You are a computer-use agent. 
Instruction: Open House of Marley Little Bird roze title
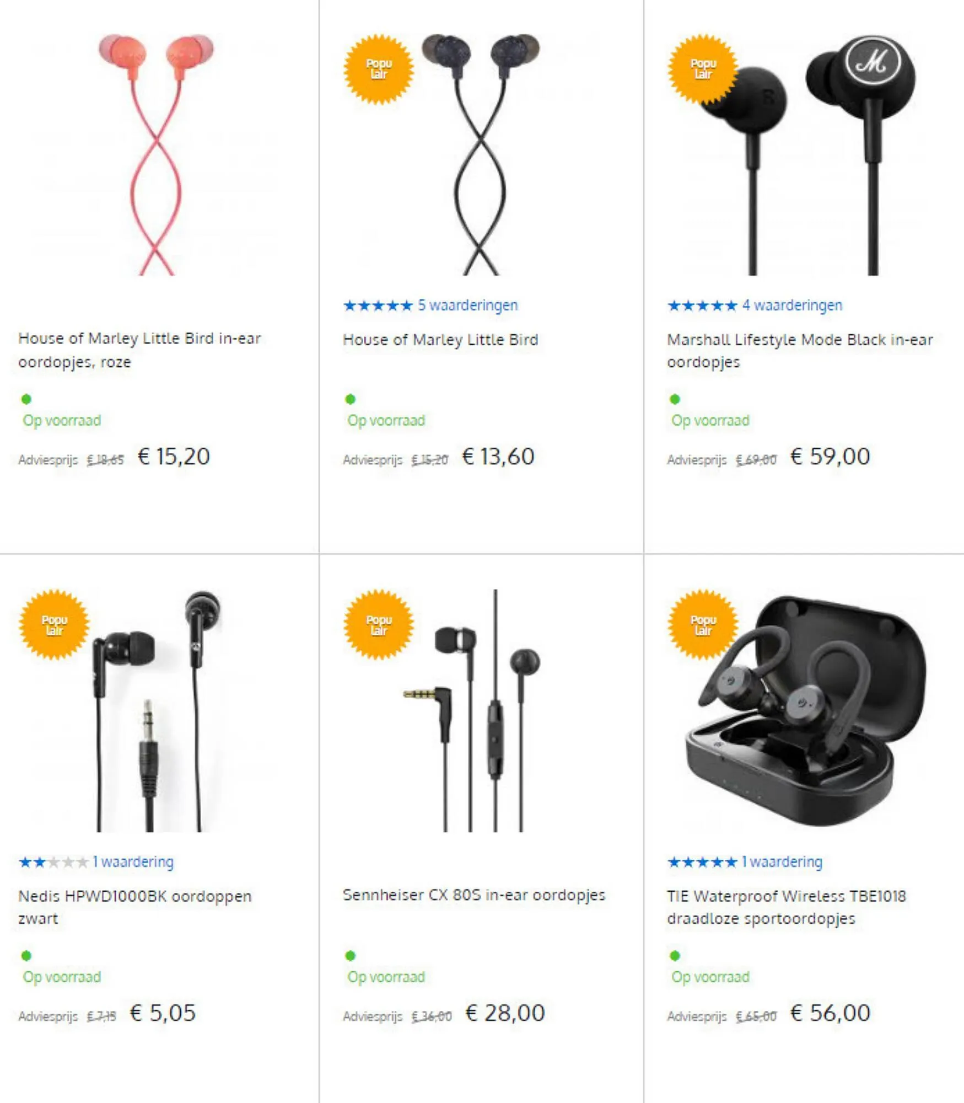point(139,350)
